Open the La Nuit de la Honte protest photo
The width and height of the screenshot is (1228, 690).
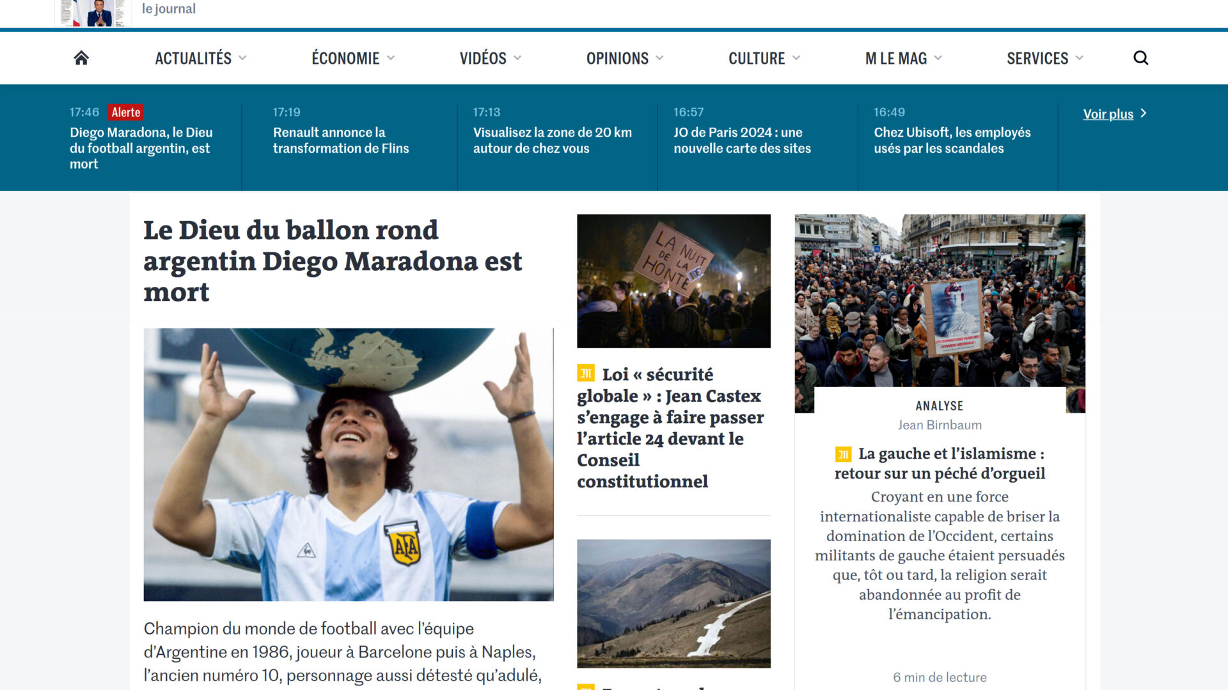click(x=673, y=281)
